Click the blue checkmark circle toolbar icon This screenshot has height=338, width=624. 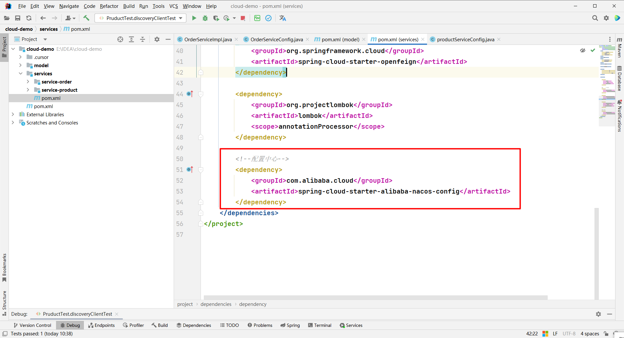[268, 18]
